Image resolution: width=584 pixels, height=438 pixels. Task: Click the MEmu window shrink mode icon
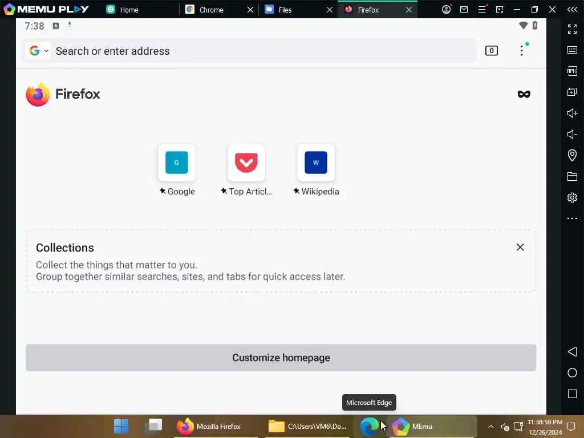(500, 9)
